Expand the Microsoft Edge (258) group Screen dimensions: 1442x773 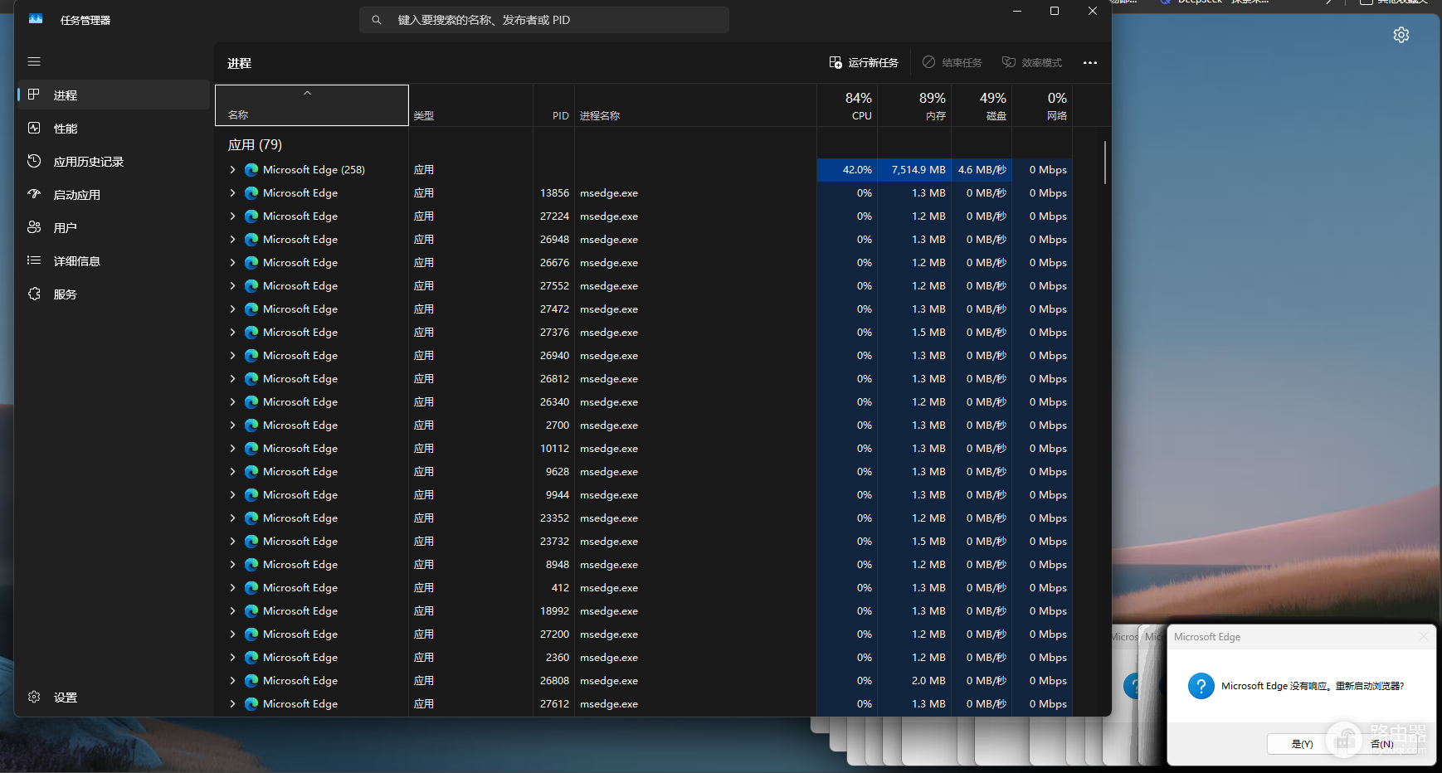tap(232, 169)
